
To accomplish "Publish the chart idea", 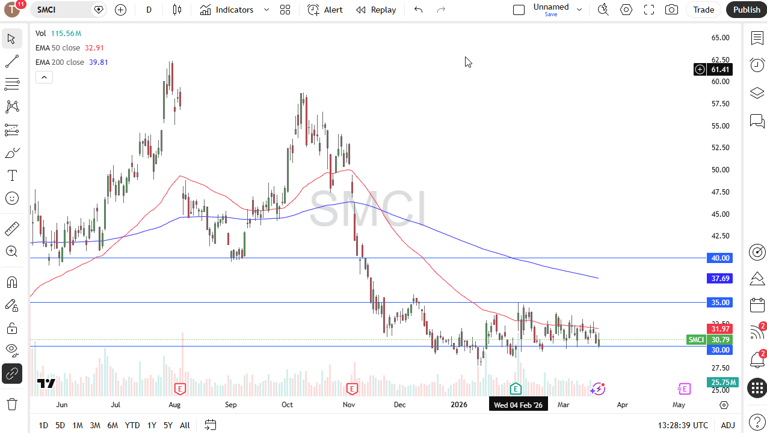I will 747,10.
